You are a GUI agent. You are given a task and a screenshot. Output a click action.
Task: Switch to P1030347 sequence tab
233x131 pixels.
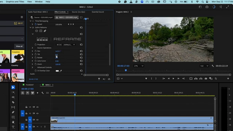pyautogui.click(x=30, y=85)
